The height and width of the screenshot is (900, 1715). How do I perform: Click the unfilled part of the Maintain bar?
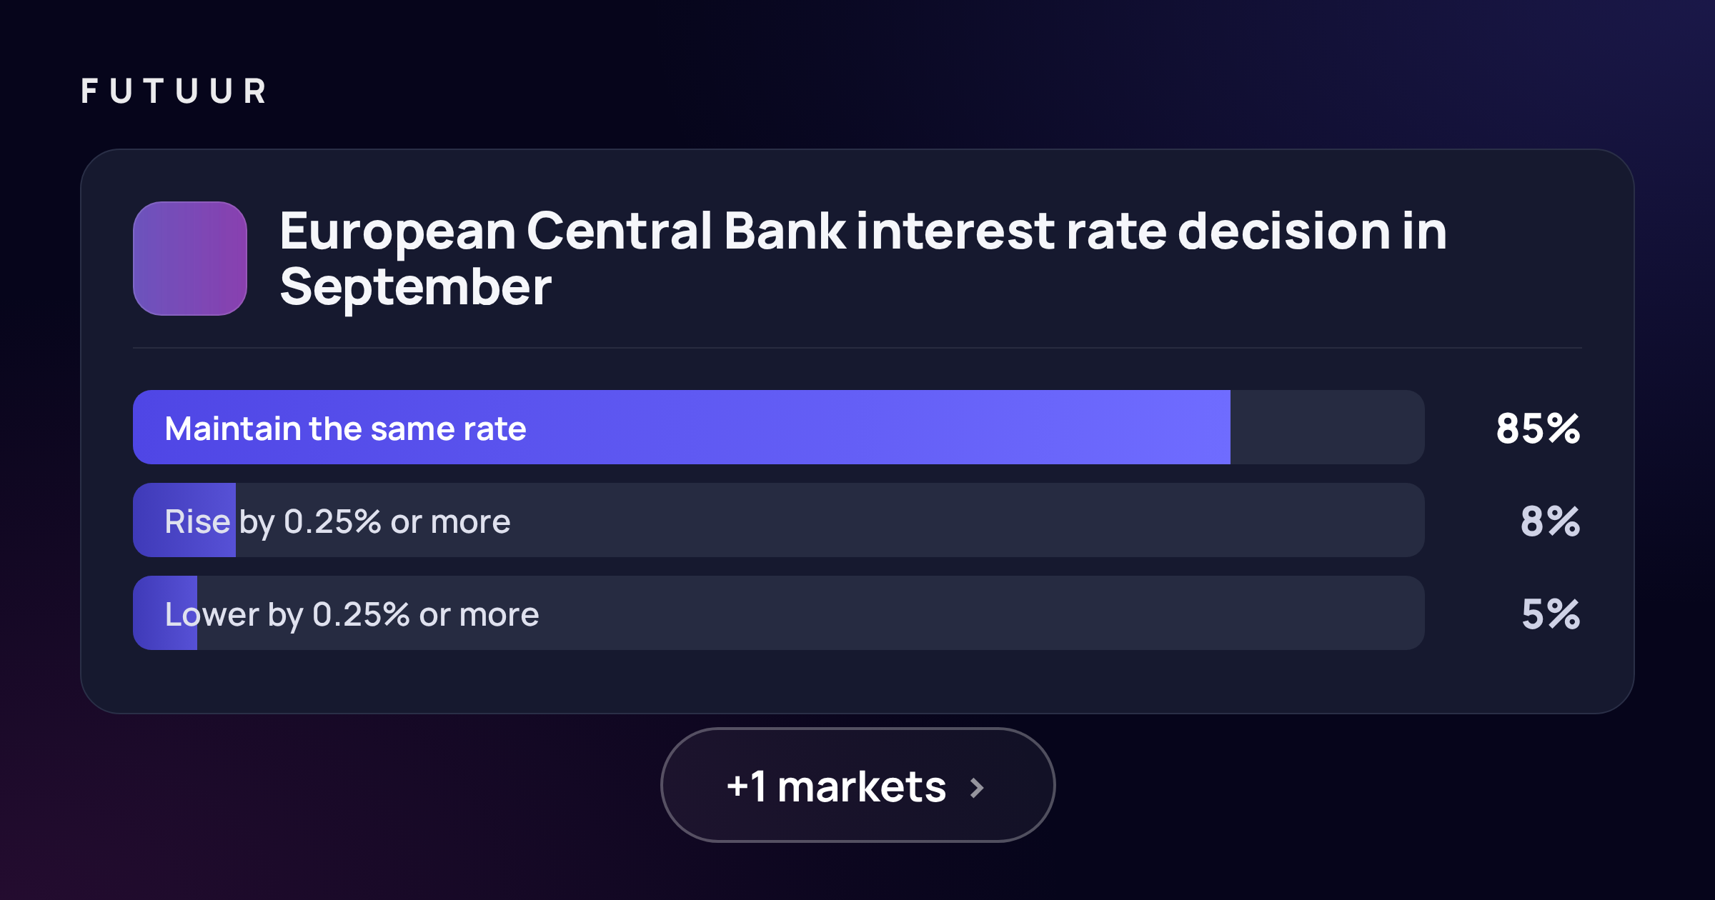pyautogui.click(x=1328, y=427)
